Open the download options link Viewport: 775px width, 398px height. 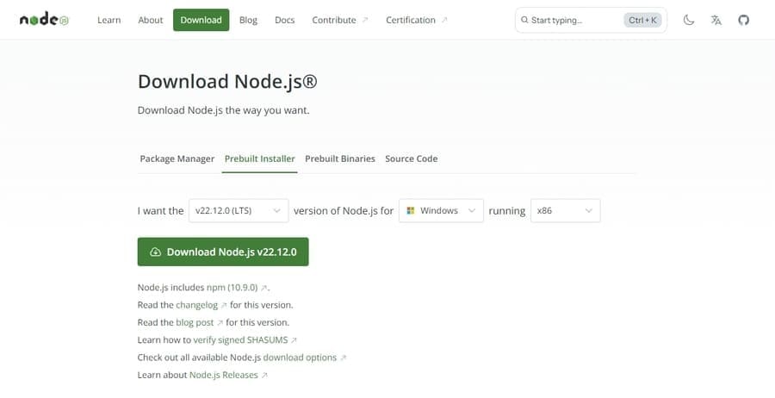[x=300, y=358]
